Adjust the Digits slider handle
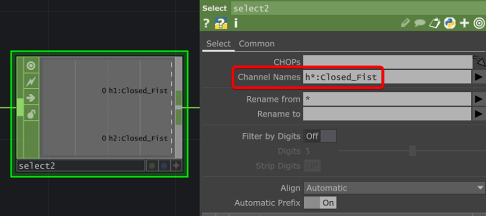Screen dimensions: 486x216 click(x=413, y=151)
